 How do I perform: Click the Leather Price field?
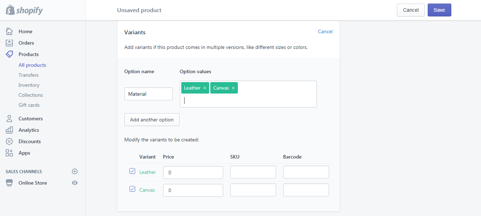point(193,172)
